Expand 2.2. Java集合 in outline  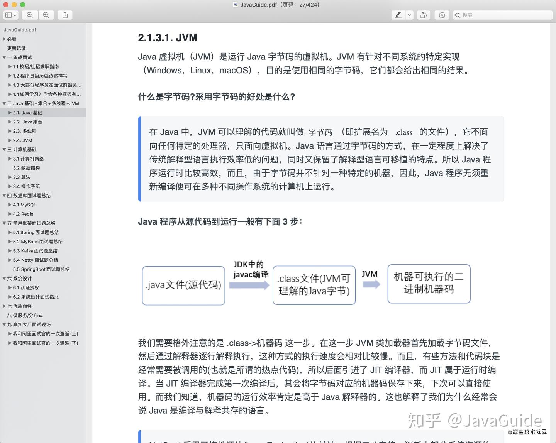[10, 122]
